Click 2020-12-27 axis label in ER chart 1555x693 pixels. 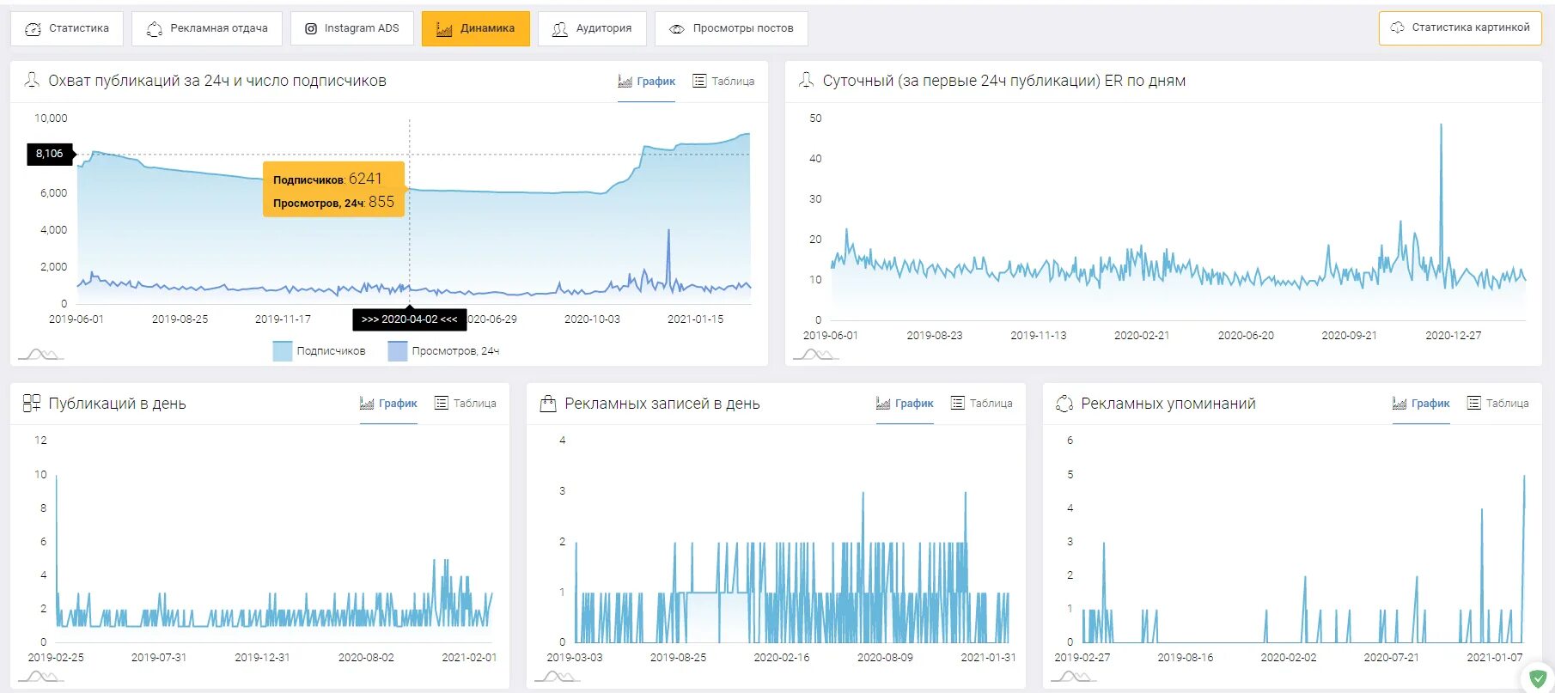(1454, 336)
